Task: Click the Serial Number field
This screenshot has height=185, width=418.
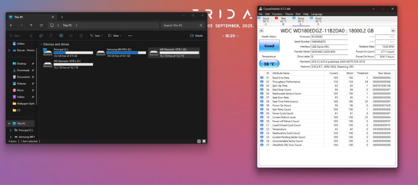Action: 329,42
